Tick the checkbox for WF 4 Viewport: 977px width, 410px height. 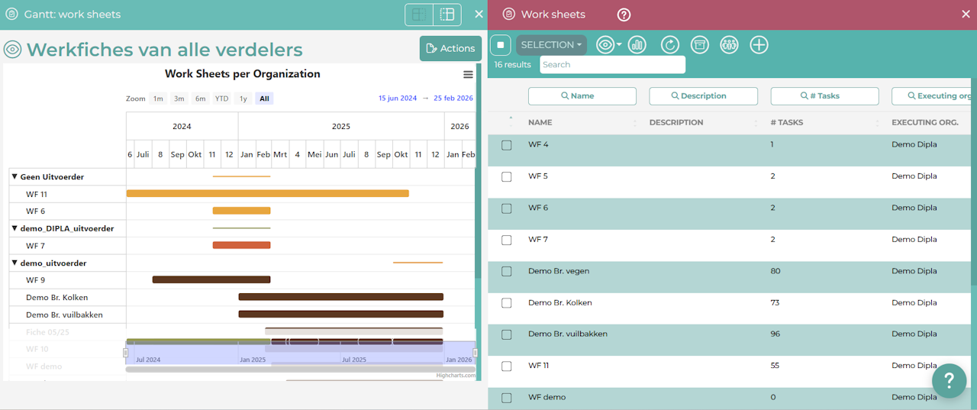[507, 145]
